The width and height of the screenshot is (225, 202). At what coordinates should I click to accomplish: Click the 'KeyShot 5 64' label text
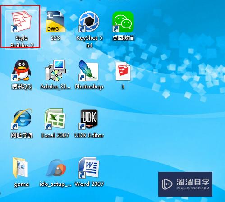89,41
